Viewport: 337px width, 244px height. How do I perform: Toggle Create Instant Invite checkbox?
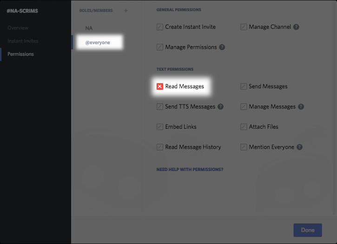pyautogui.click(x=160, y=27)
